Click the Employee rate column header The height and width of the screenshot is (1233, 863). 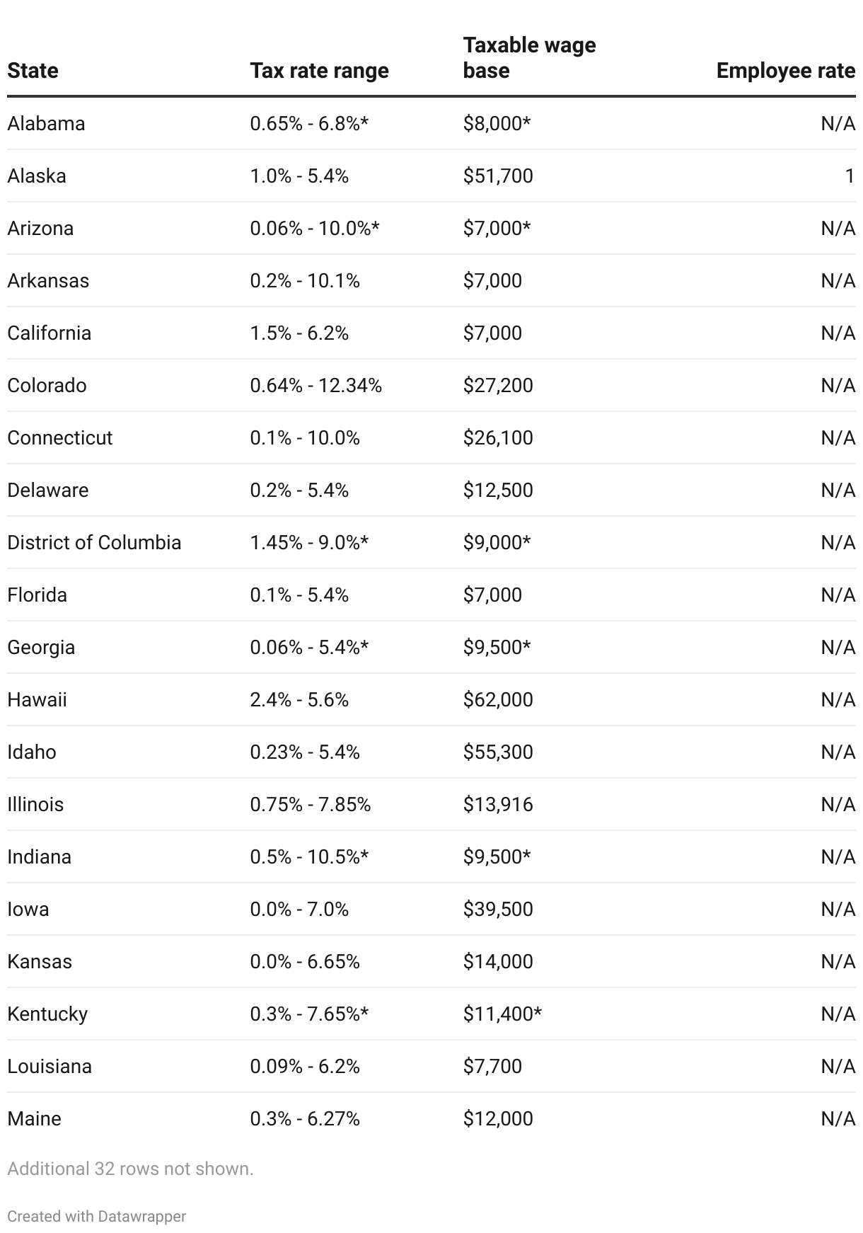(x=785, y=71)
